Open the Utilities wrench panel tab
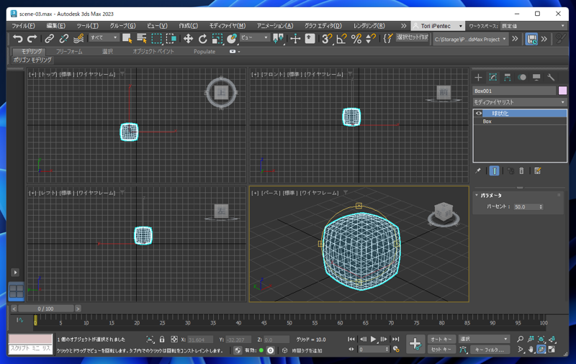This screenshot has width=576, height=364. click(x=551, y=78)
